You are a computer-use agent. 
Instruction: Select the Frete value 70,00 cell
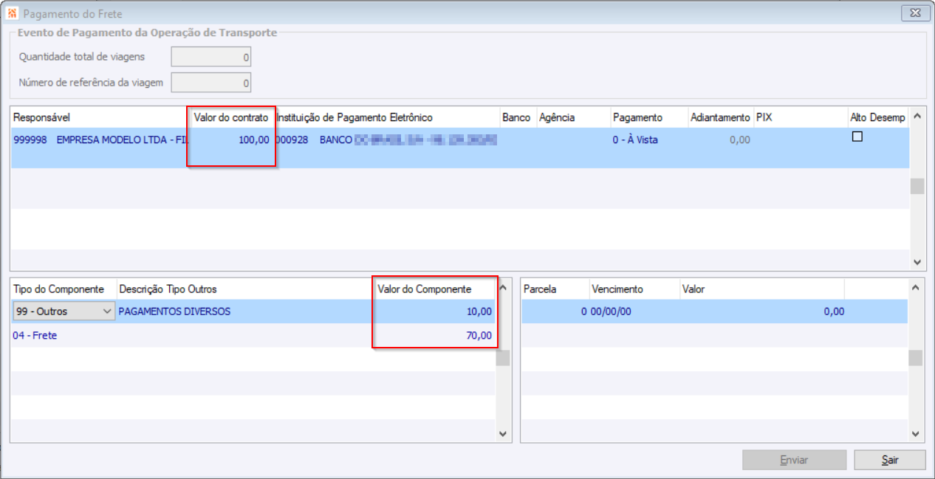(x=435, y=336)
